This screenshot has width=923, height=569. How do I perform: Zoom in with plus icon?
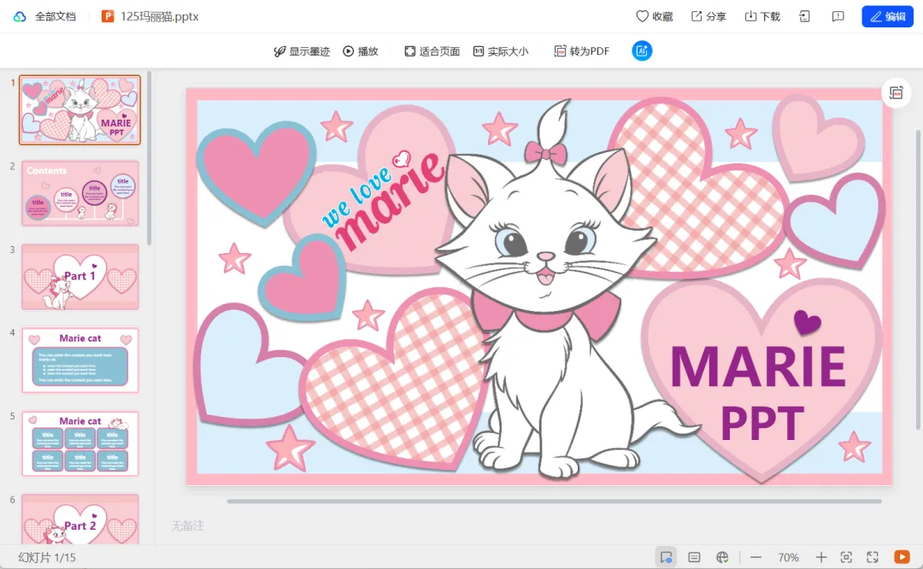pos(821,557)
